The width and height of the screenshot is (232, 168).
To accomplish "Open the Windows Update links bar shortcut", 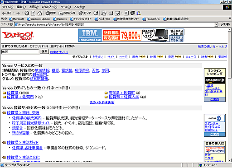I will pyautogui.click(x=39, y=19).
